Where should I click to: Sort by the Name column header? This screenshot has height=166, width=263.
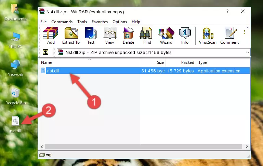pos(90,63)
